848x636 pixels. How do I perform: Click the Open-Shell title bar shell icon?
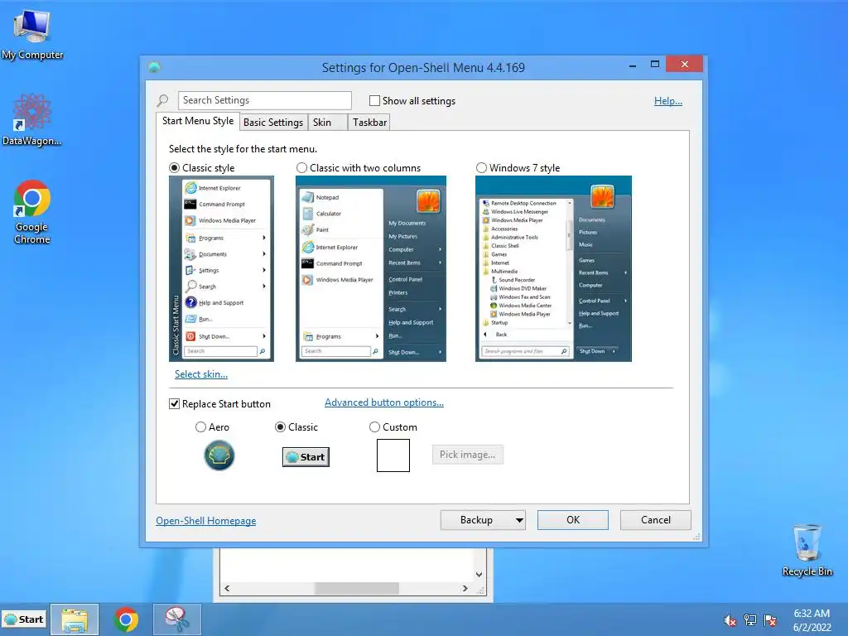pyautogui.click(x=154, y=67)
